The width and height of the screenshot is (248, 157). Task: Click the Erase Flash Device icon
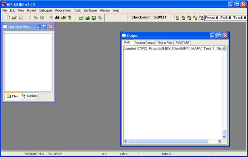201,18
